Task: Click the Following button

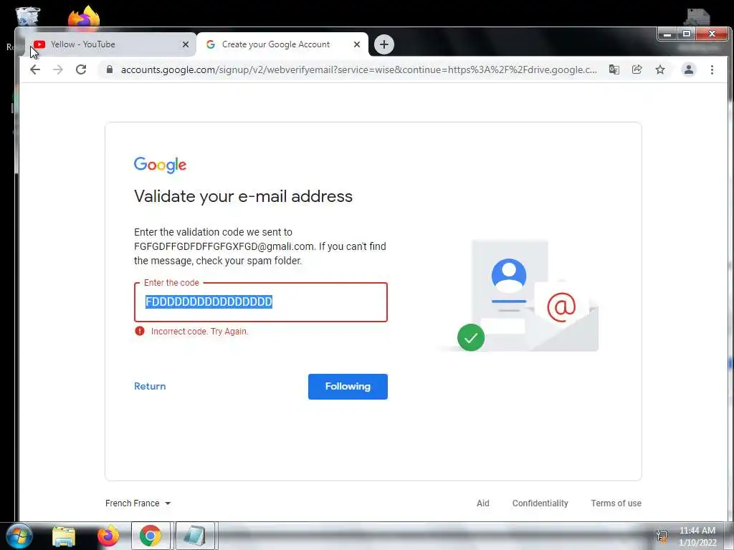Action: tap(348, 386)
